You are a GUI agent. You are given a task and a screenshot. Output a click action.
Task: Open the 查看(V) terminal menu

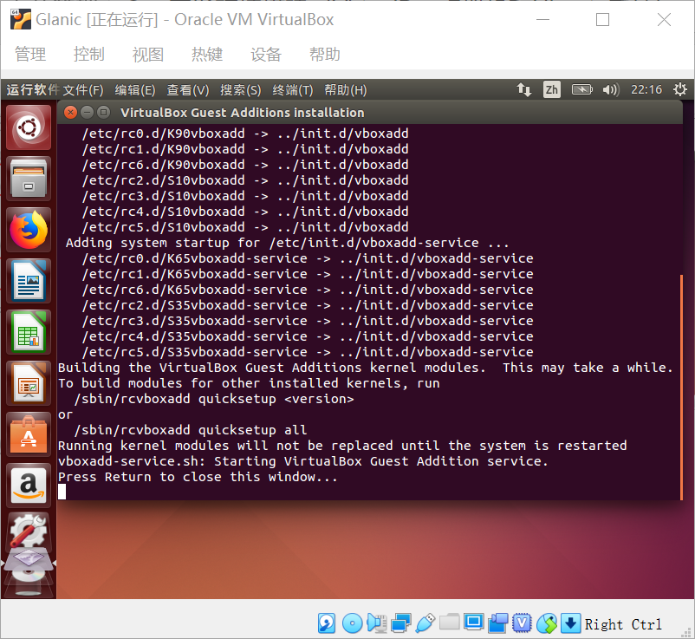tap(188, 90)
